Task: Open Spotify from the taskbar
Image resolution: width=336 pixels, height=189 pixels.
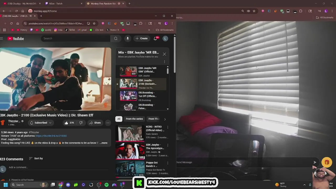Action: (107, 185)
